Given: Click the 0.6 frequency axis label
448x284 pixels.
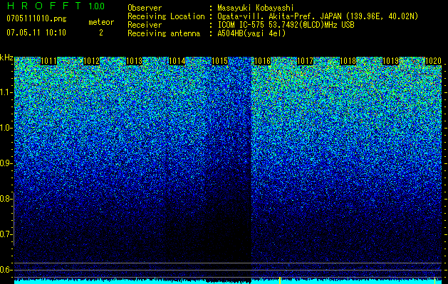Looking at the screenshot, I should (x=6, y=270).
